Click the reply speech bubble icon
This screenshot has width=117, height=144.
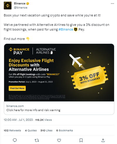point(15,140)
